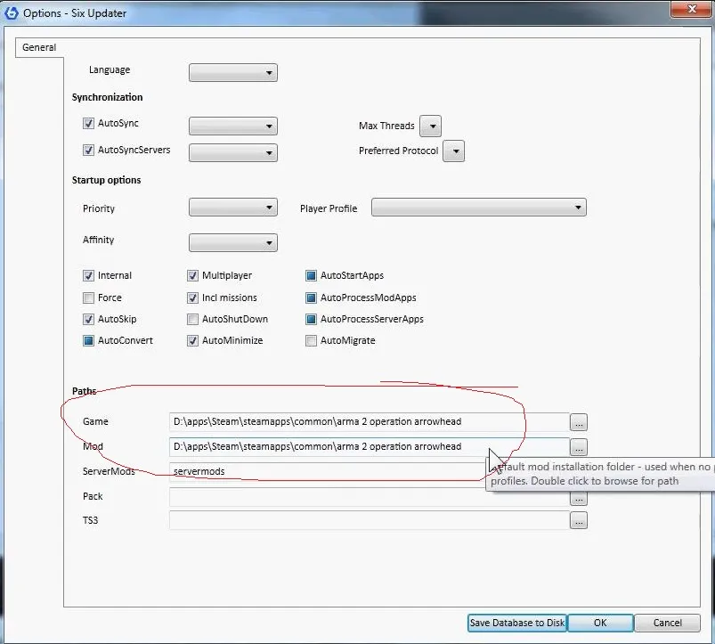Toggle the AutoStartApps checkbox
Viewport: 715px width, 644px height.
[311, 276]
